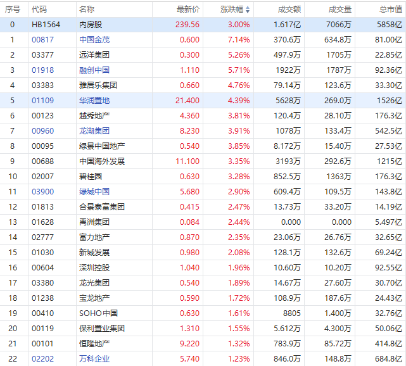The image size is (406, 366).
Task: Open stock link 万科企业
Action: click(94, 359)
